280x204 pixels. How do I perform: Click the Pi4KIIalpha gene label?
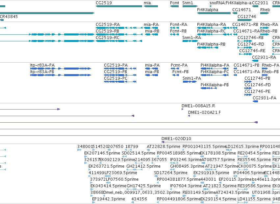coord(208,10)
